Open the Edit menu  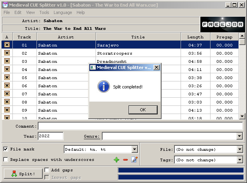[18, 12]
